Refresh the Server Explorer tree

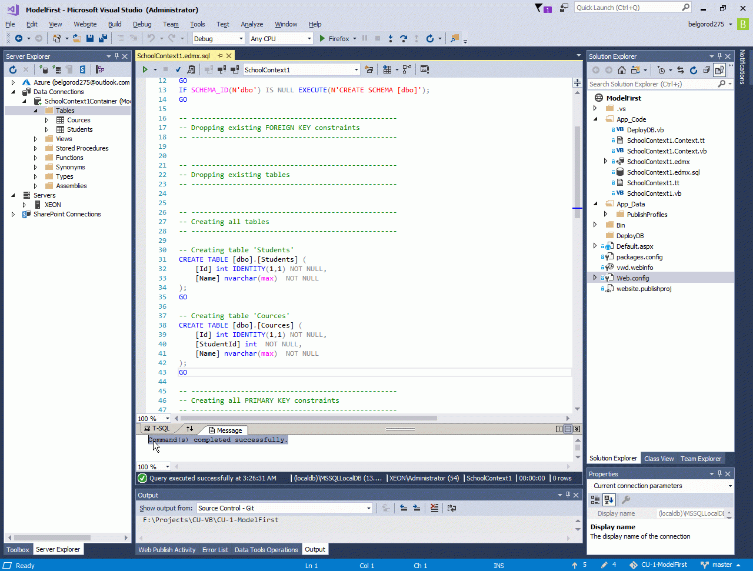click(12, 69)
